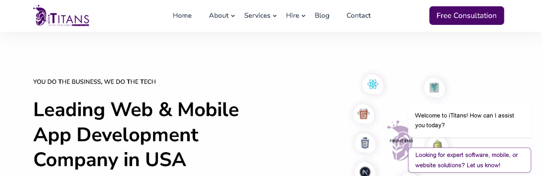Viewport: 542px width, 176px height.
Task: Click the 'Leading Web & Mobile' headline
Action: click(x=136, y=110)
